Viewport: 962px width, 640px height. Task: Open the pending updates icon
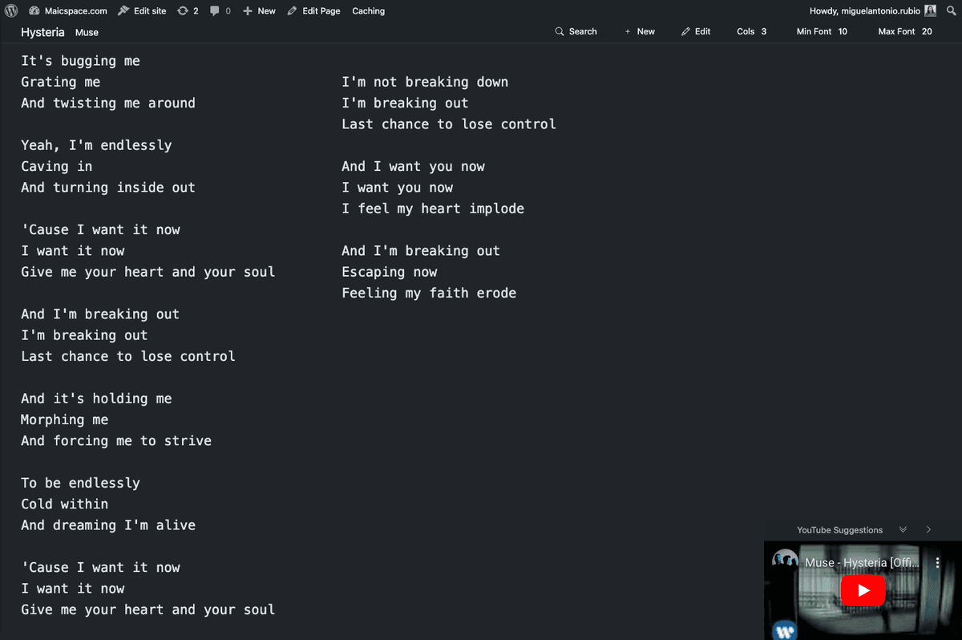188,10
